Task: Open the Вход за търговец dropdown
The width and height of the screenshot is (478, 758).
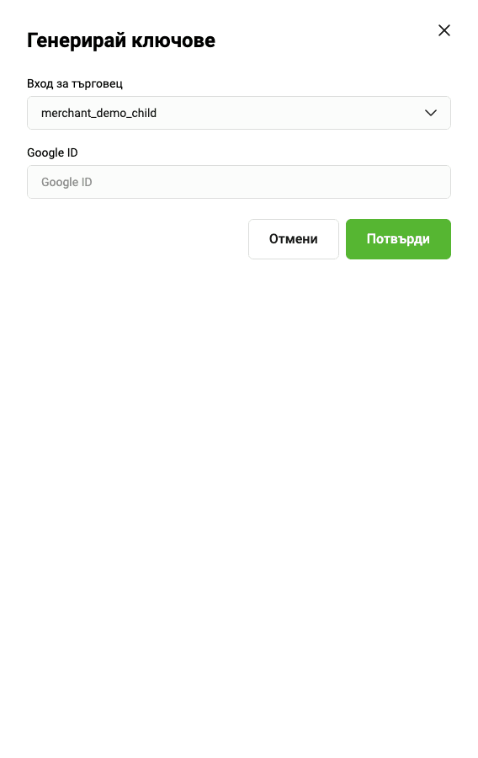Action: [238, 113]
